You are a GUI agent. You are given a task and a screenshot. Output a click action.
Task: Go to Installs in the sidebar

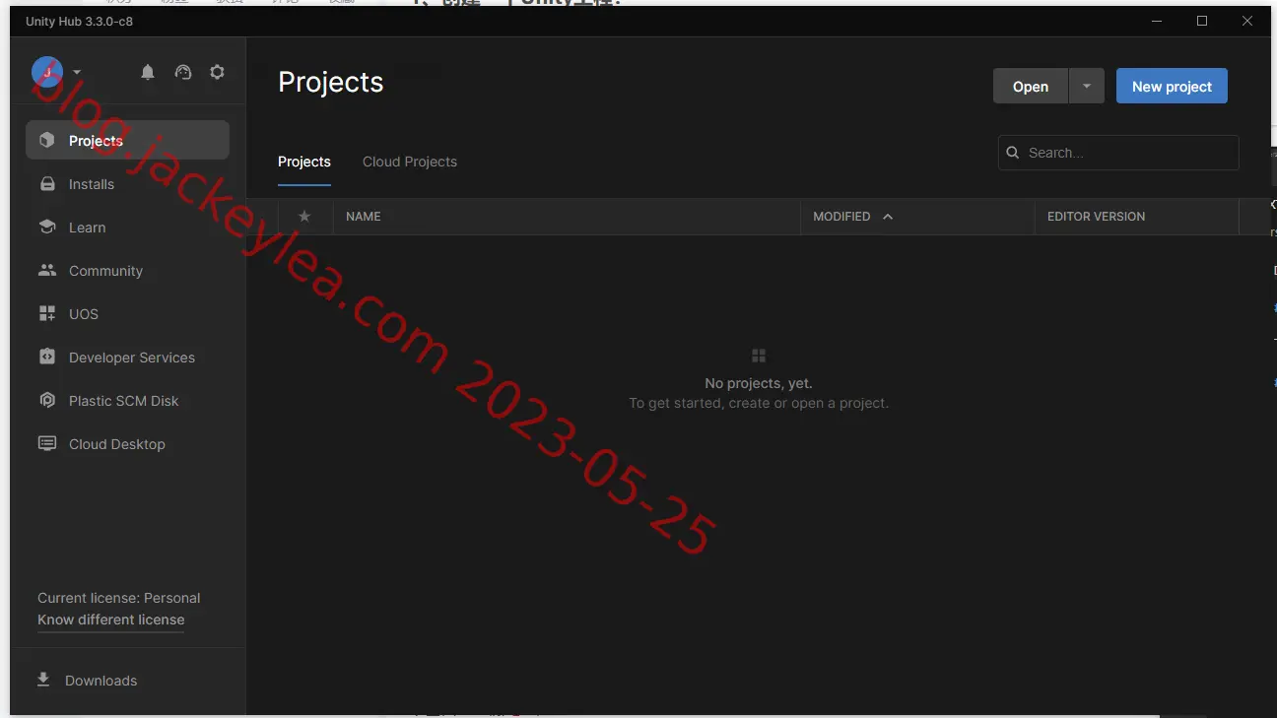(x=127, y=184)
